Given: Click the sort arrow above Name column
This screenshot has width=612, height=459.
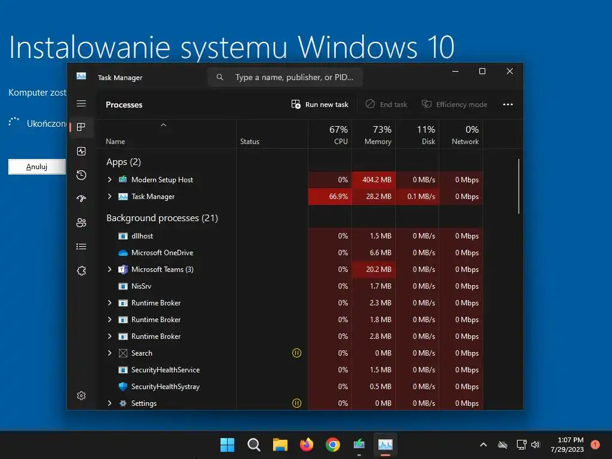Looking at the screenshot, I should [164, 125].
